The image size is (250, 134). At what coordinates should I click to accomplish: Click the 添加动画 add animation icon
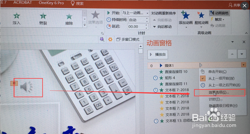[185, 16]
